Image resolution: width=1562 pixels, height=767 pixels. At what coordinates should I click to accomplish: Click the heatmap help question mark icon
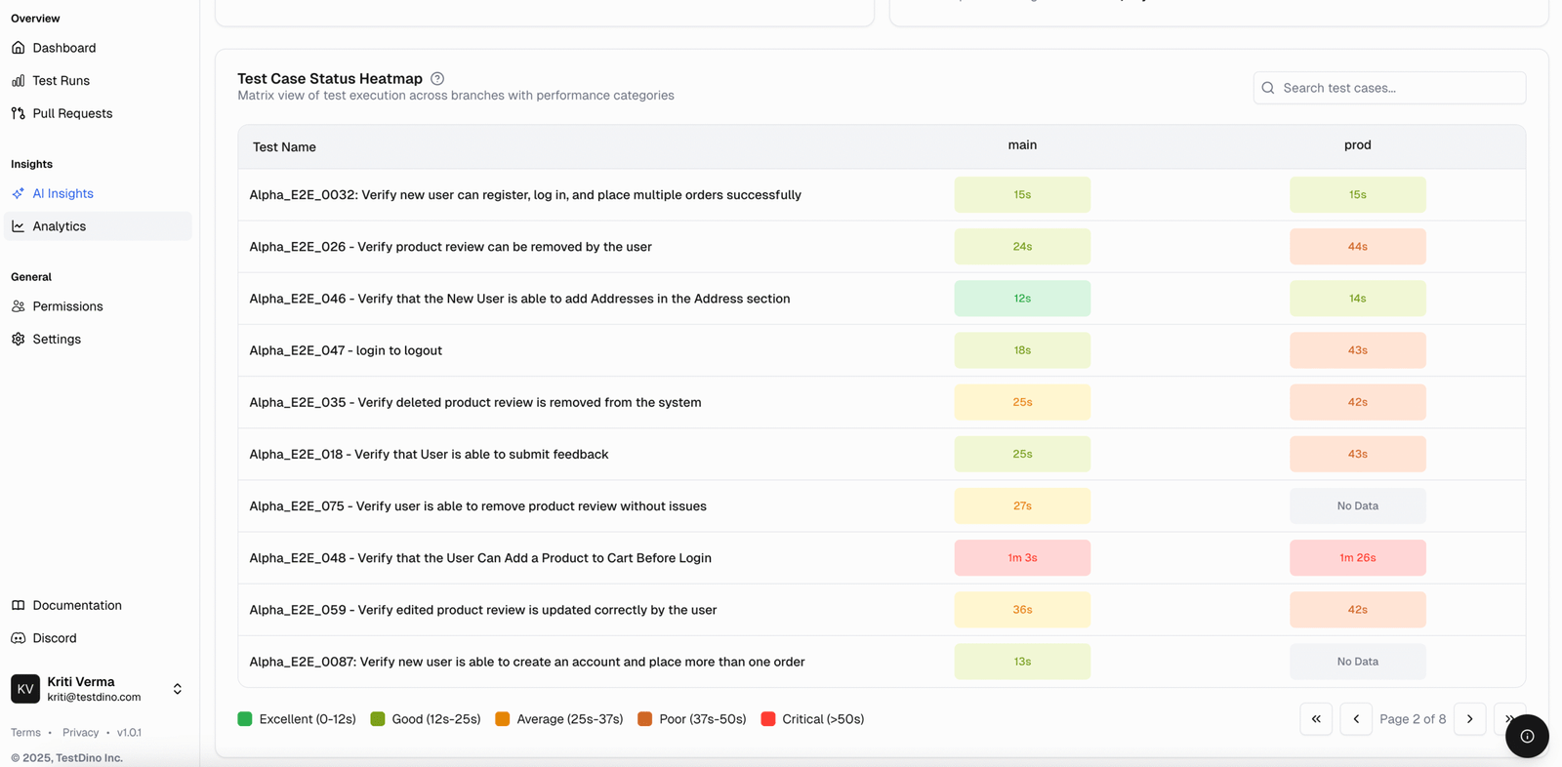(437, 79)
